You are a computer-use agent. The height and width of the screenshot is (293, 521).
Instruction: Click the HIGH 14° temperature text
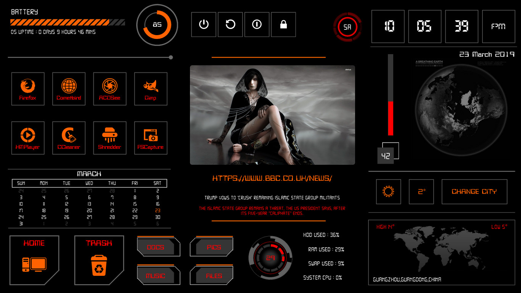click(385, 227)
